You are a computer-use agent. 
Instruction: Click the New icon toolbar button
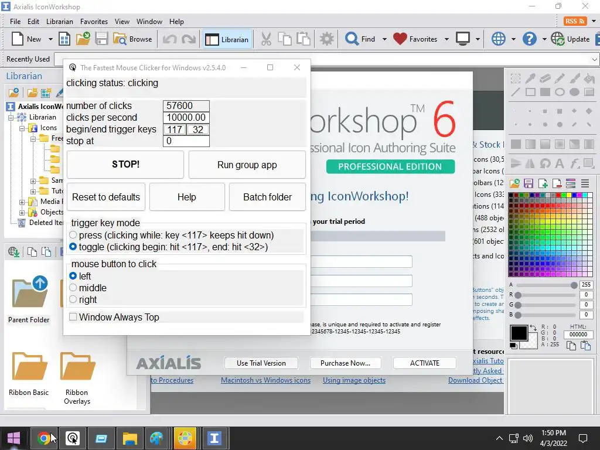click(x=26, y=39)
